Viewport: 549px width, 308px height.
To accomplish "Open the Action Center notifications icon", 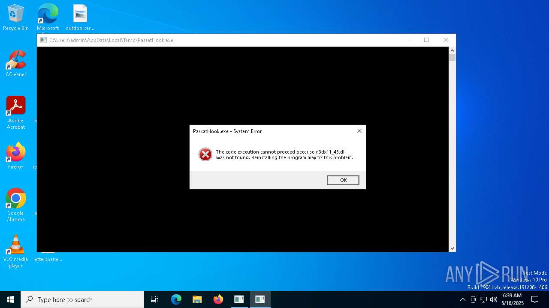I will (x=535, y=299).
